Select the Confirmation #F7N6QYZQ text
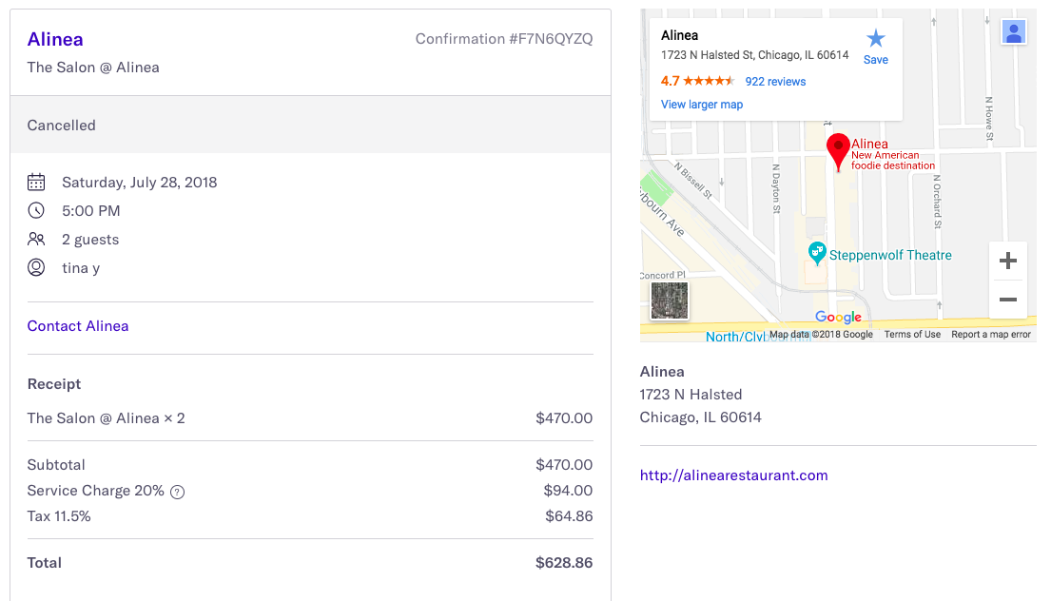1051x601 pixels. [x=504, y=39]
